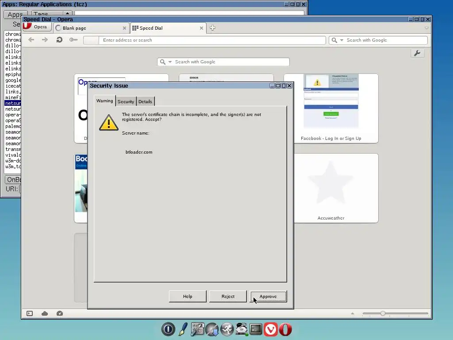Select the palemoon entry in Apps list
Screen dimensions: 453x340
click(13, 126)
